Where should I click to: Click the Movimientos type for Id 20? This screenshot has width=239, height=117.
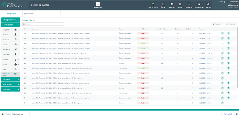coord(123,68)
